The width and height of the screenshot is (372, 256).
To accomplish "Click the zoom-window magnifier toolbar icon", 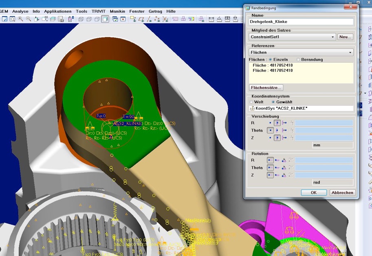I will click(x=12, y=19).
